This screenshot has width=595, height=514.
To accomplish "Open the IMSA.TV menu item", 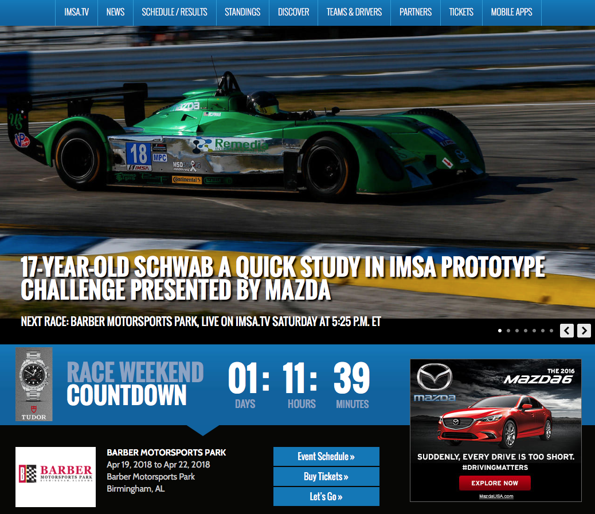I will pyautogui.click(x=76, y=12).
